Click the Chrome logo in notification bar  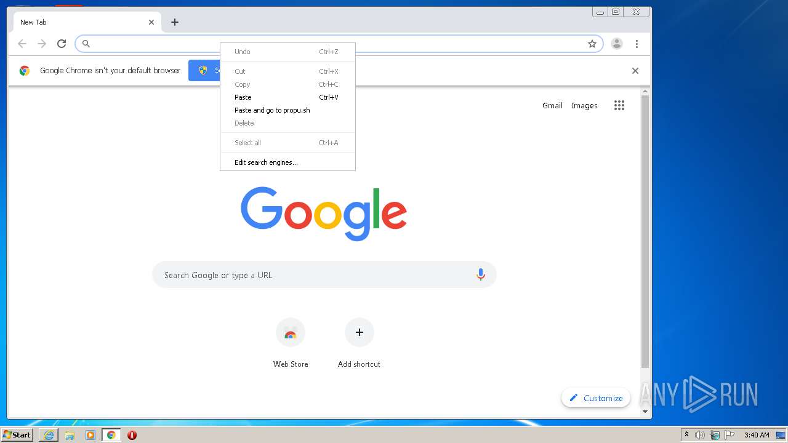coord(25,71)
